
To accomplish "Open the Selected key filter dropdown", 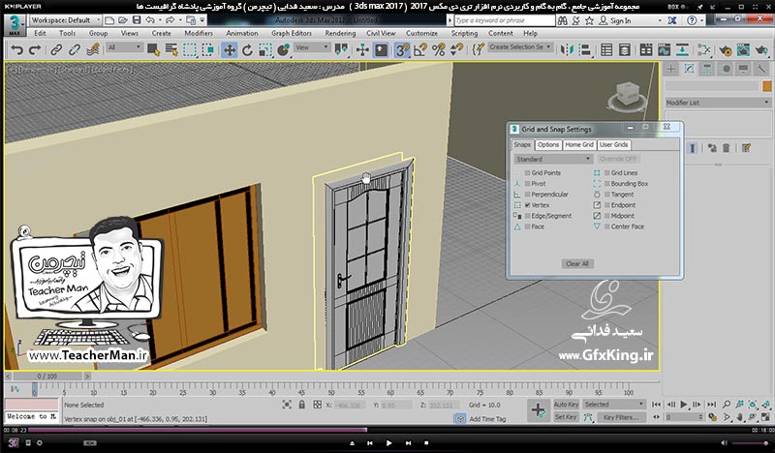I will (x=614, y=405).
